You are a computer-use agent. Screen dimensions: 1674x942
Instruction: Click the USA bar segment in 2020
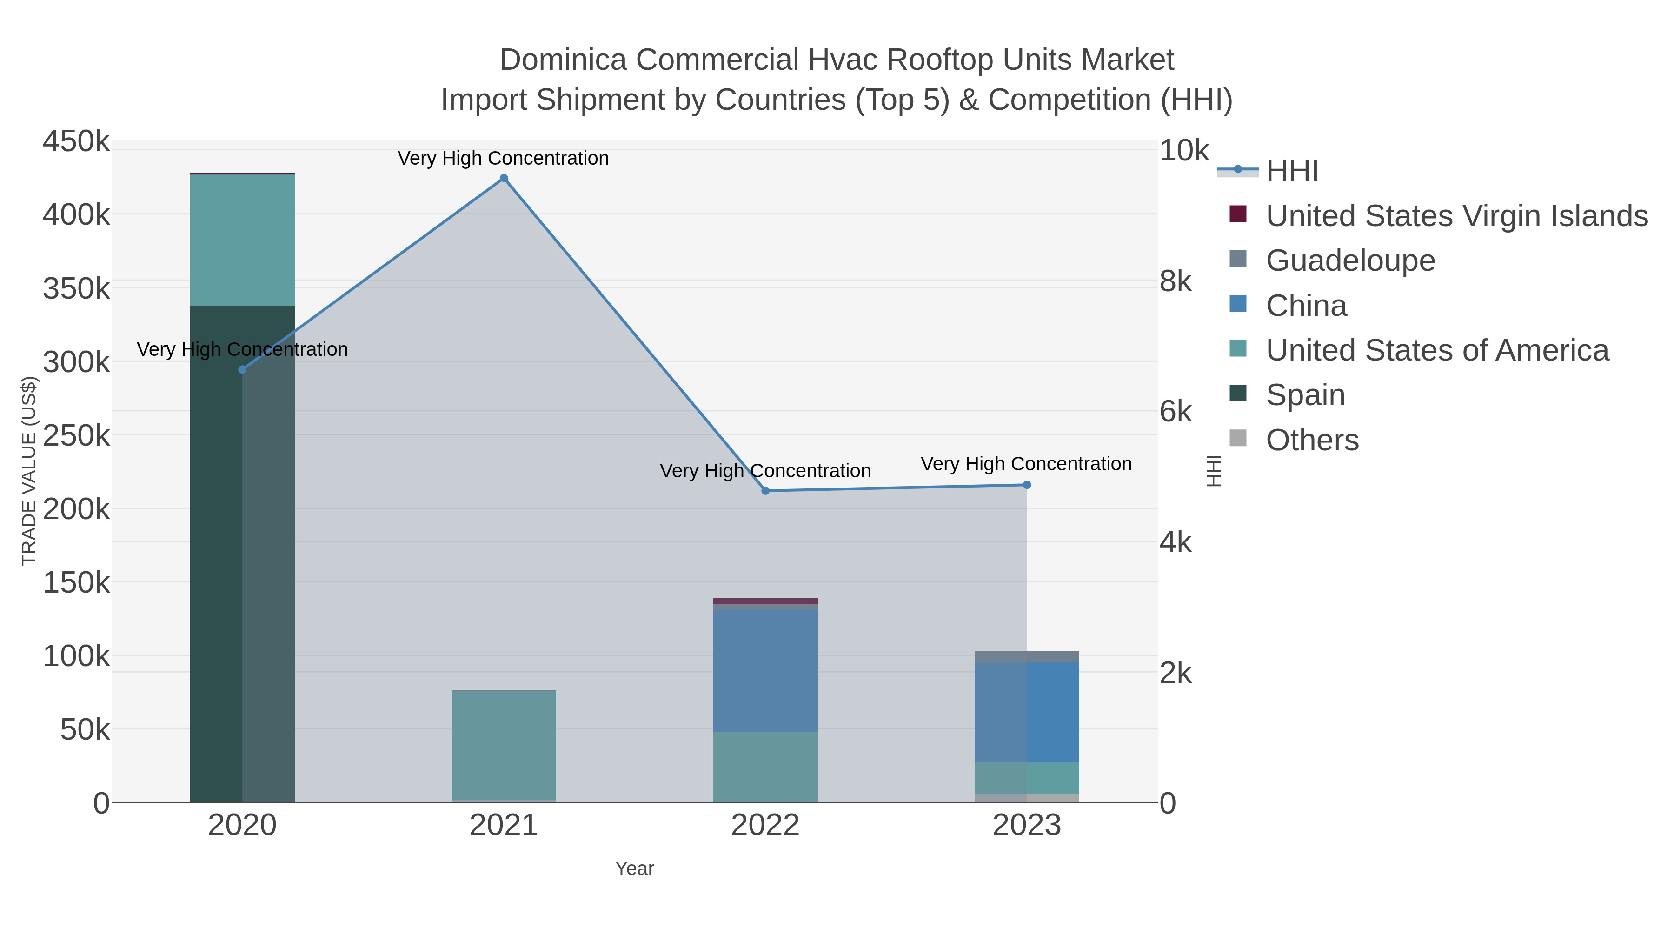click(x=242, y=240)
